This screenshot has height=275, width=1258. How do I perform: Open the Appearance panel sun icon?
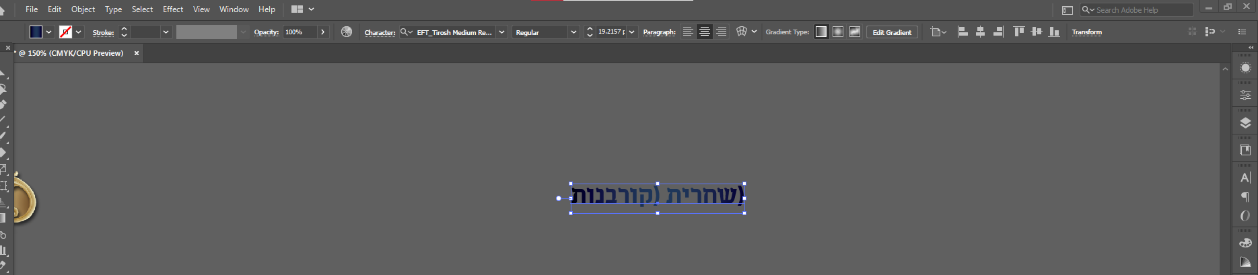pyautogui.click(x=1245, y=68)
